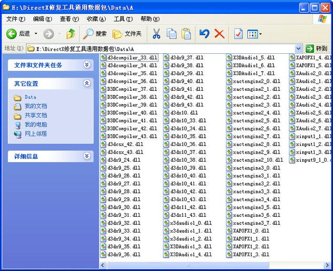
Task: Click the scroll right arrow button
Action: tap(327, 265)
